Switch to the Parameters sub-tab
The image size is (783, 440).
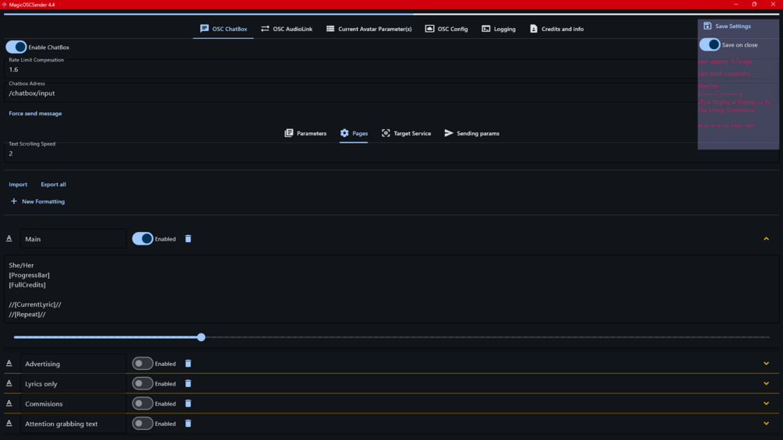(305, 133)
